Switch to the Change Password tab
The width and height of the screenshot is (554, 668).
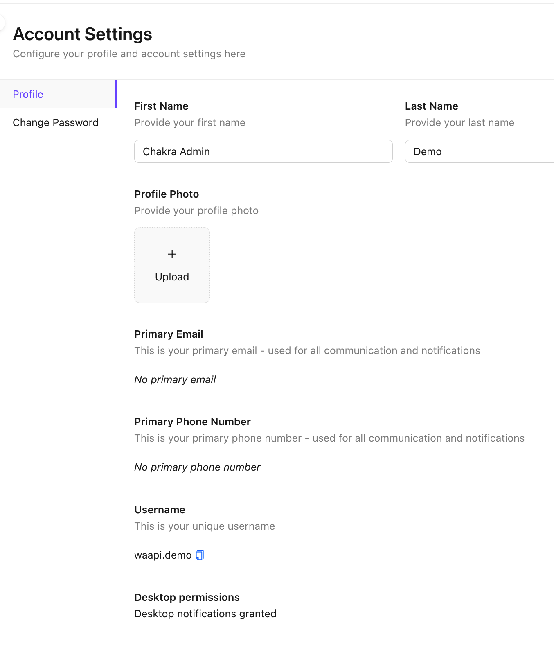pyautogui.click(x=56, y=122)
